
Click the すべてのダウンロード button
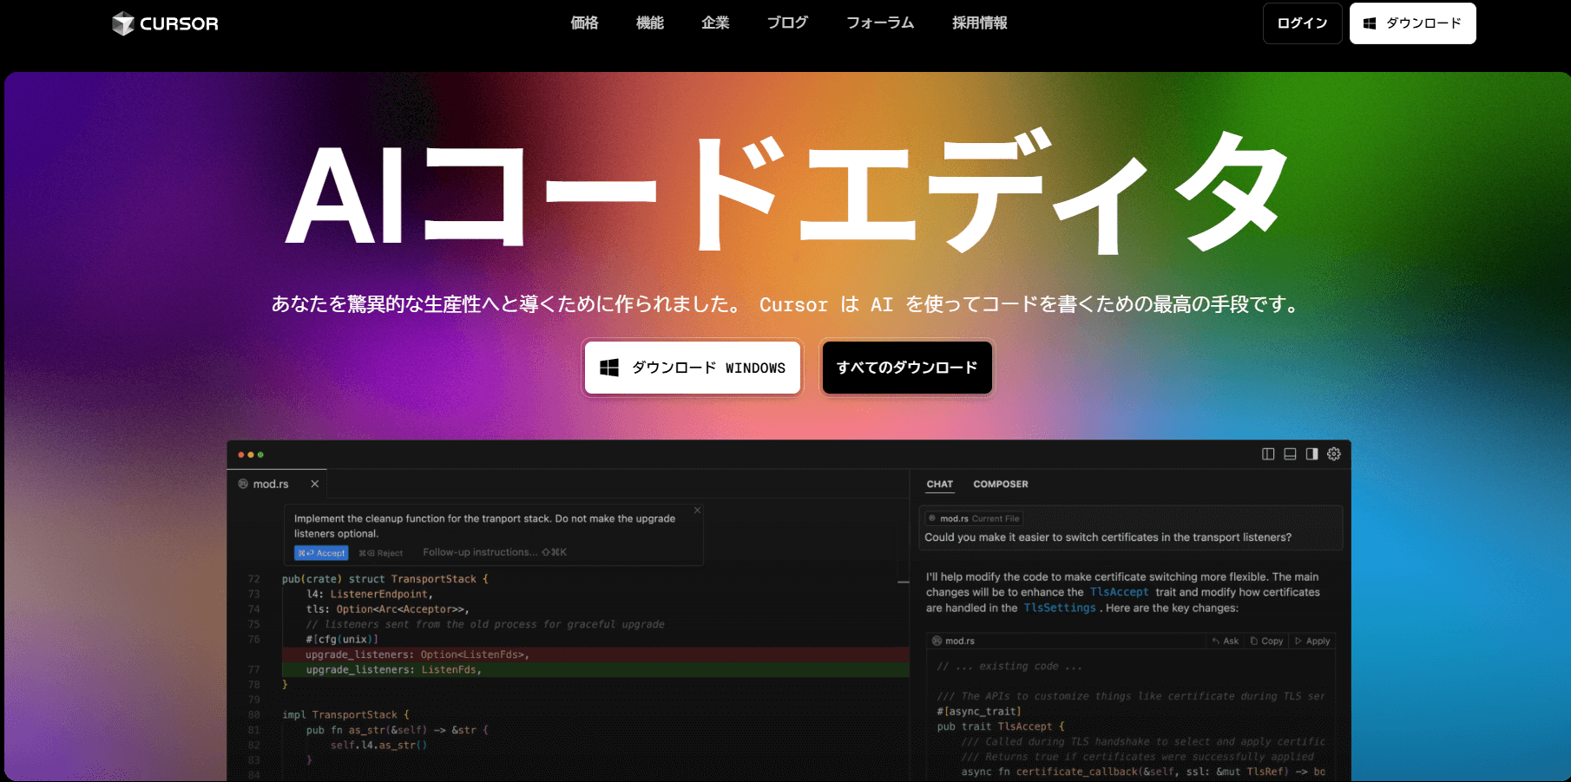[x=906, y=368]
